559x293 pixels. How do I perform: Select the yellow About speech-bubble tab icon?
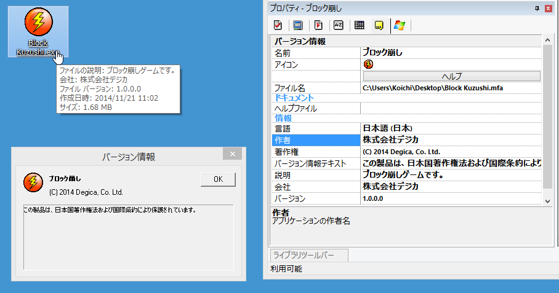(379, 25)
